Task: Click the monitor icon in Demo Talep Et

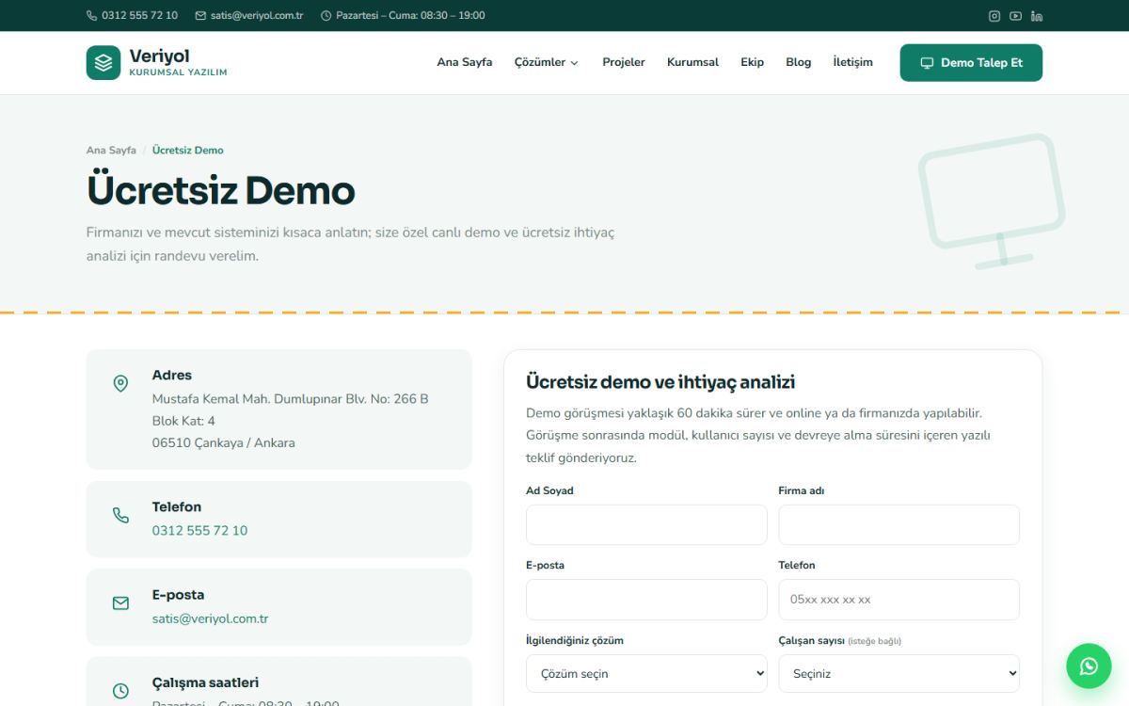Action: click(927, 63)
